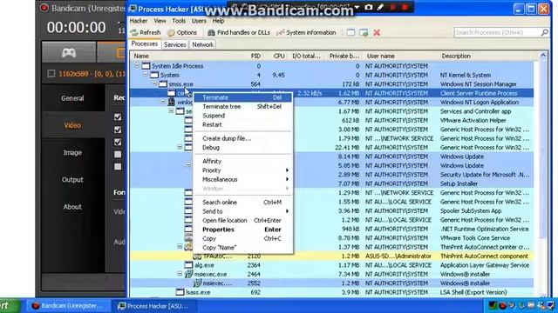Open Options from the toolbar
Image resolution: width=558 pixels, height=313 pixels.
pos(182,33)
